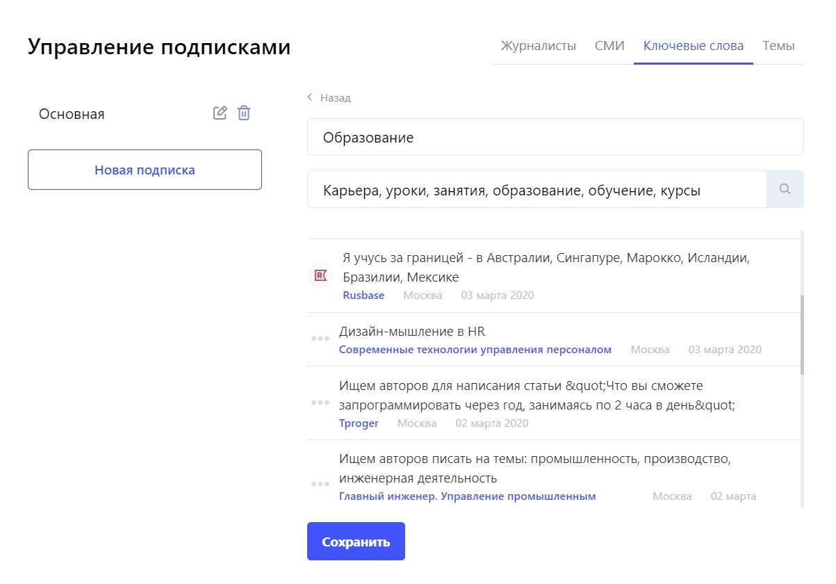Click the Rusbase logo icon

(320, 275)
